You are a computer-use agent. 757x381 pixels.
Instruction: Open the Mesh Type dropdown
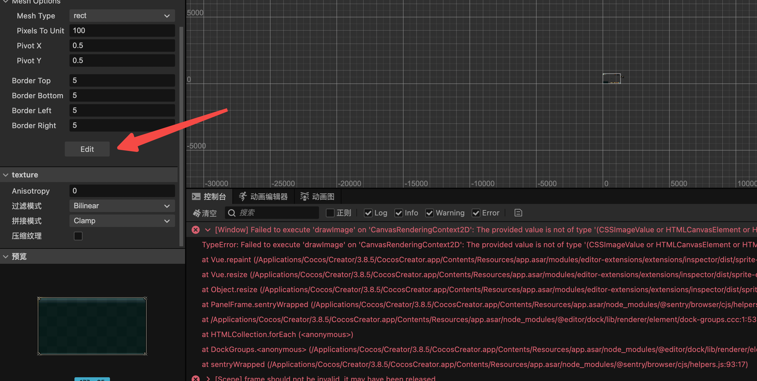pyautogui.click(x=122, y=16)
